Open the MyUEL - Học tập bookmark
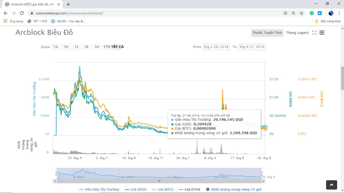This screenshot has height=193, width=344. point(68,21)
